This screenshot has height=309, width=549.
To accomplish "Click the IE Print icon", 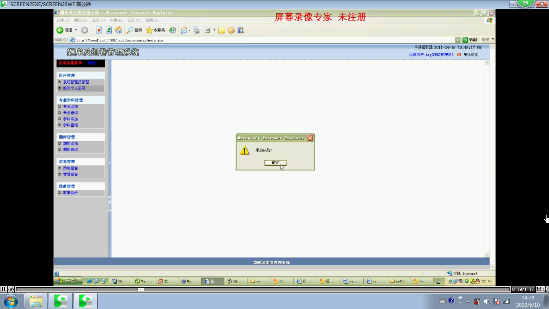I will pos(196,30).
